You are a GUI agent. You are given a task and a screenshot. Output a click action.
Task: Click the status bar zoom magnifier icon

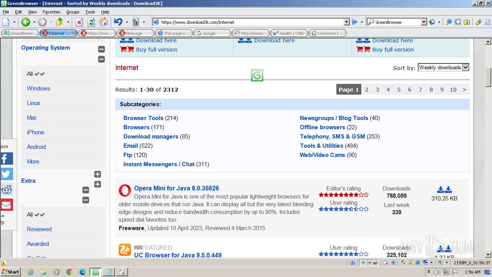click(441, 262)
